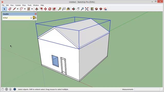
Task: Open the Extension Warehouse icon
Action: 101,9
